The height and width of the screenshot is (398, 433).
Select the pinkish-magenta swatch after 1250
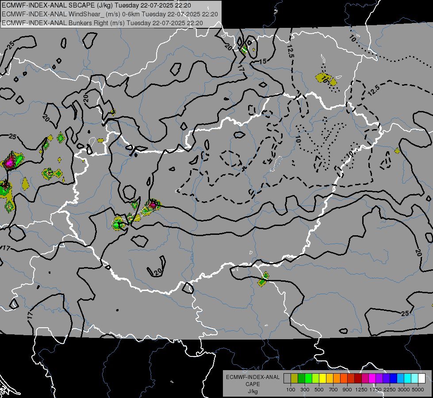[365, 379]
